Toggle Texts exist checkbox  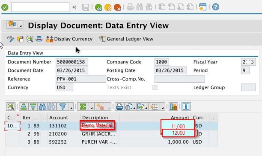pos(155,87)
